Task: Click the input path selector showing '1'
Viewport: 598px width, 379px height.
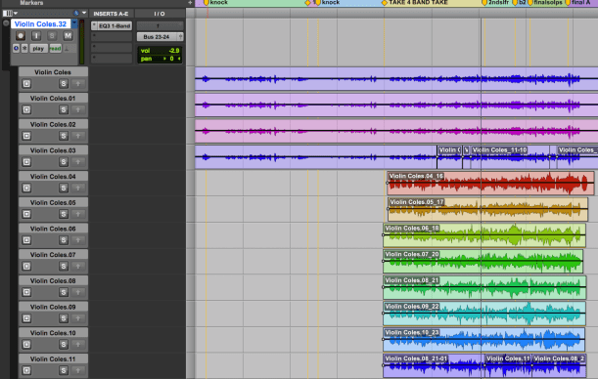Action: pyautogui.click(x=160, y=25)
